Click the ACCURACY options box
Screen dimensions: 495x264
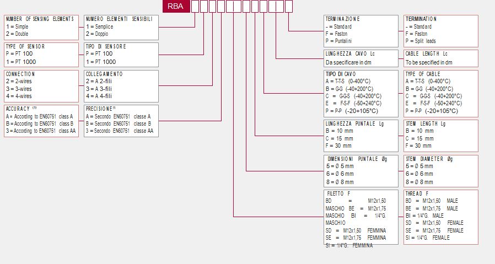41,121
